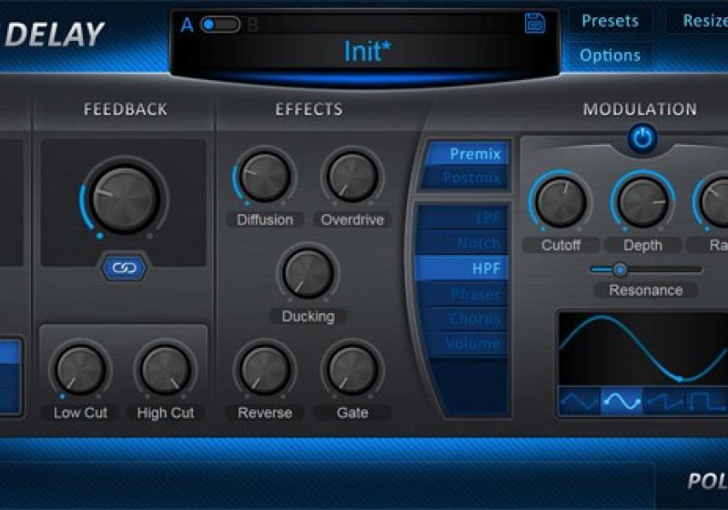Toggle the Modulation power button
The width and height of the screenshot is (728, 510).
[642, 138]
